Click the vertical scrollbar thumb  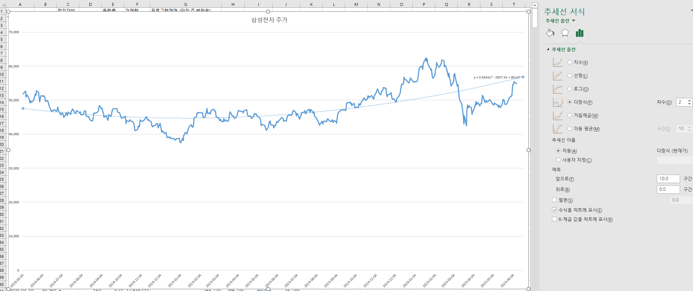(535, 18)
